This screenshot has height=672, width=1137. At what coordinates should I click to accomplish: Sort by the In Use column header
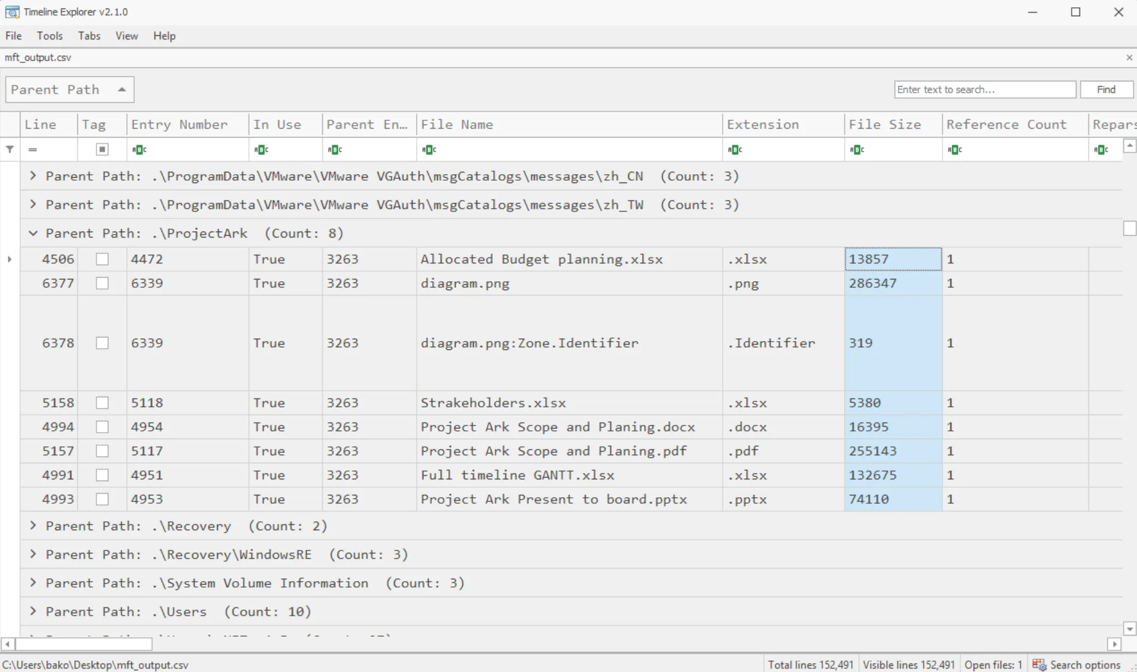point(286,124)
